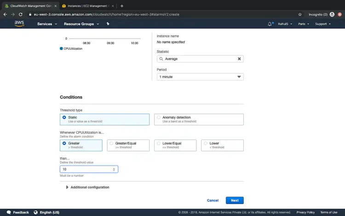Open the Resource Groups menu
The width and height of the screenshot is (345, 216).
click(x=81, y=24)
